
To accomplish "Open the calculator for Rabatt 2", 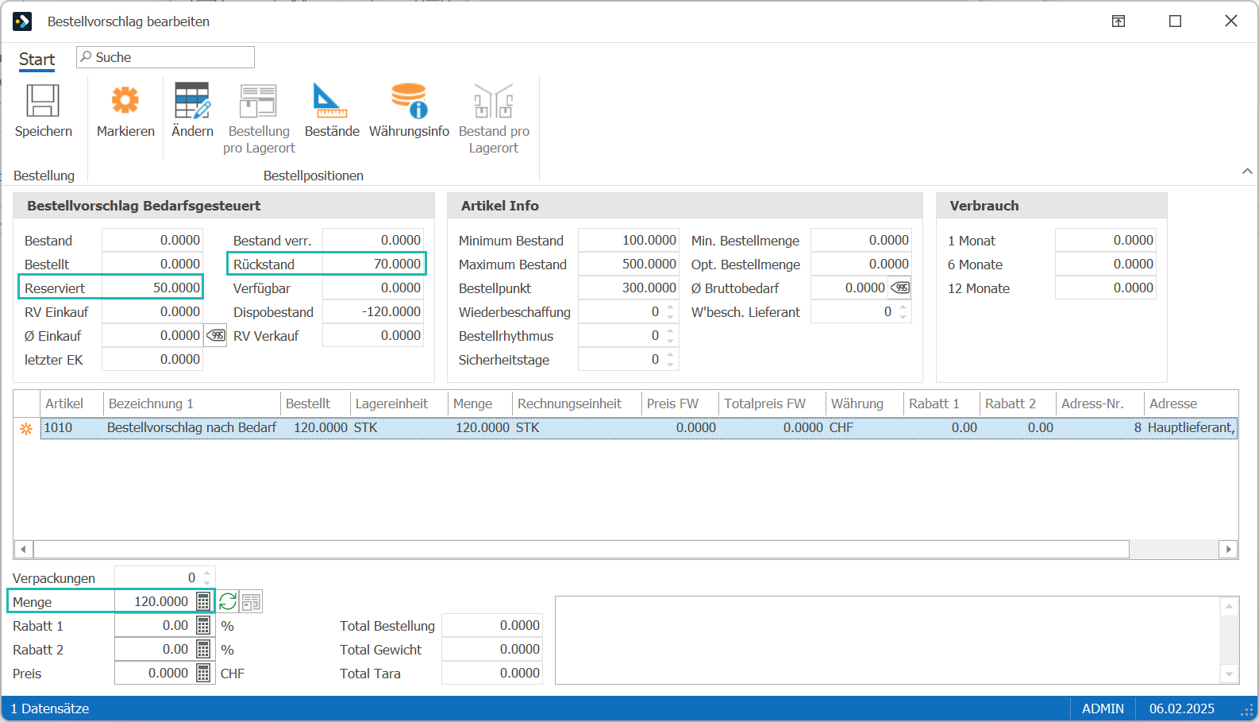I will pyautogui.click(x=203, y=650).
